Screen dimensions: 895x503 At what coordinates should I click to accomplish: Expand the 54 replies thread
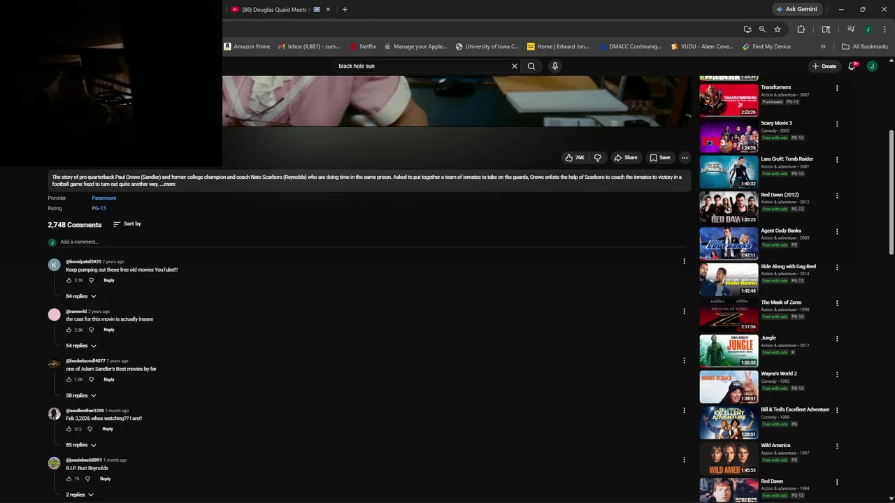[81, 346]
